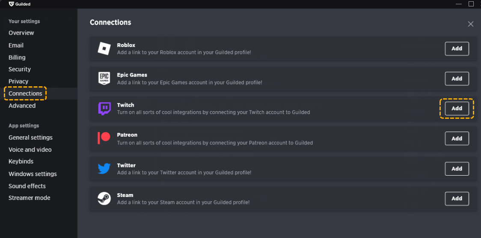Image resolution: width=481 pixels, height=238 pixels.
Task: Switch to Streamer mode settings
Action: tap(30, 198)
